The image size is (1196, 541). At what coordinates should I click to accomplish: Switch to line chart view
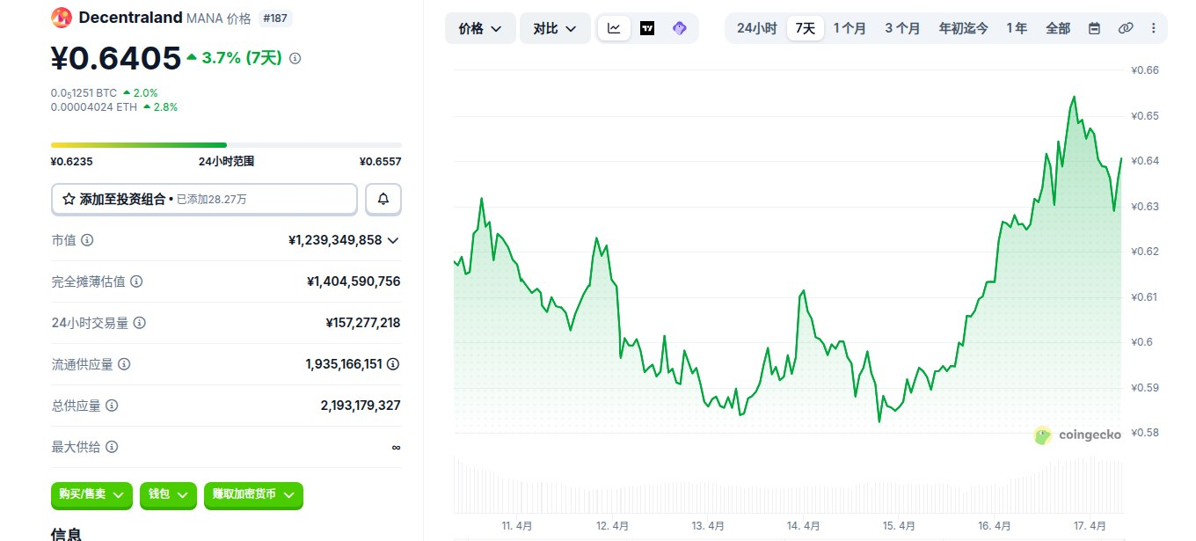click(x=614, y=28)
